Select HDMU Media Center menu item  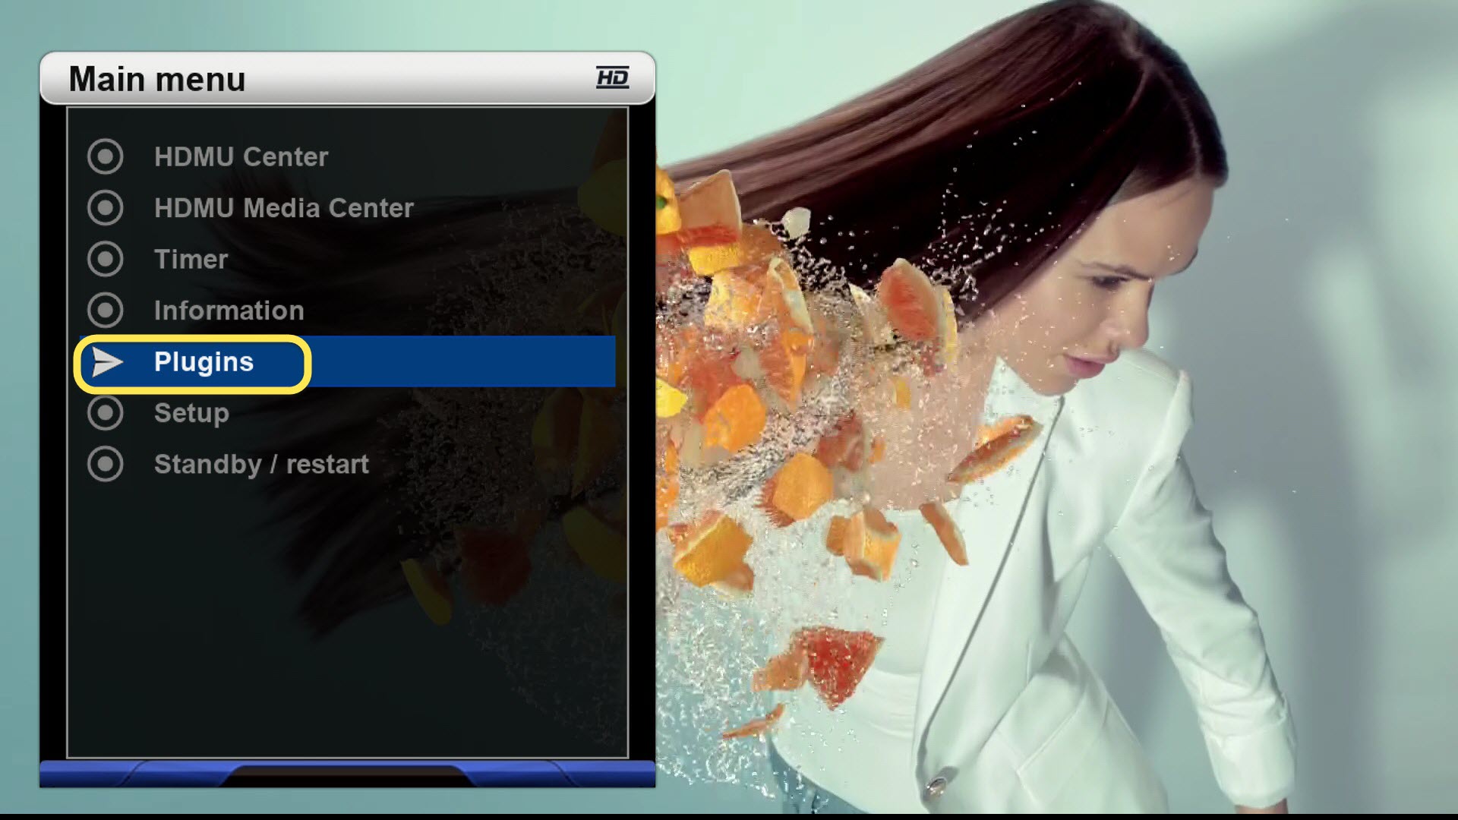point(348,208)
